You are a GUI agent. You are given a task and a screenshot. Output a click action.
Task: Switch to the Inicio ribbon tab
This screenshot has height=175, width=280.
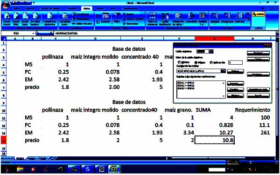pos(16,8)
